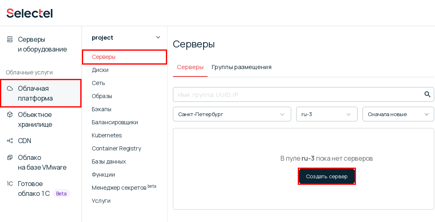Open the ru-3 pool dropdown

pyautogui.click(x=327, y=114)
